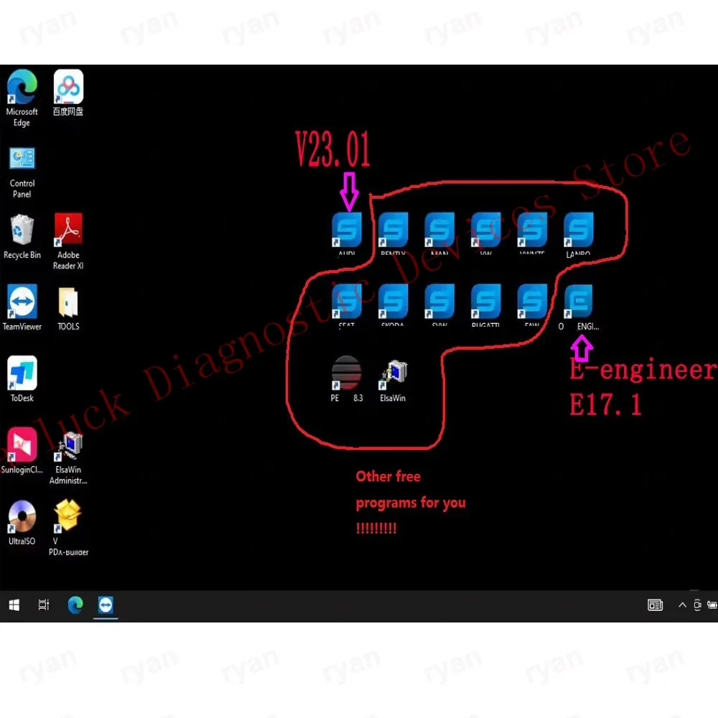Launch the TeamViewer desktop shortcut

[x=22, y=307]
